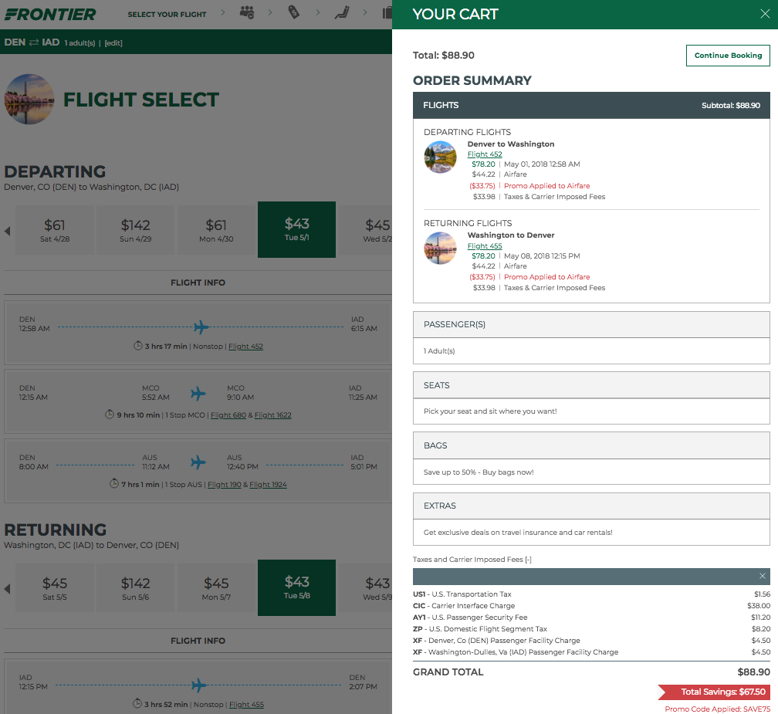Click Washington to Denver flight thumbnail
The width and height of the screenshot is (778, 714).
[440, 248]
